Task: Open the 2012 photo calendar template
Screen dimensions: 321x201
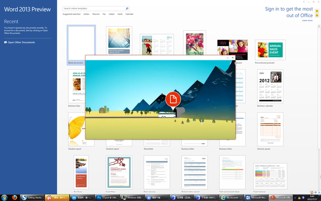Action: 157,45
